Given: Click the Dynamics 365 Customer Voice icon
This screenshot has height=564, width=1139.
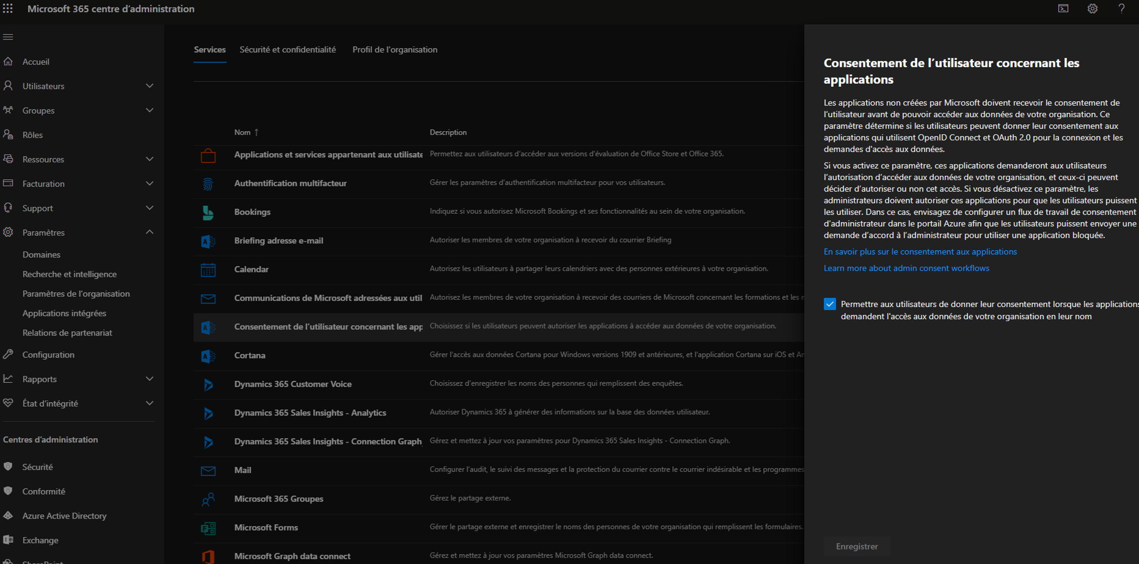Looking at the screenshot, I should [208, 385].
